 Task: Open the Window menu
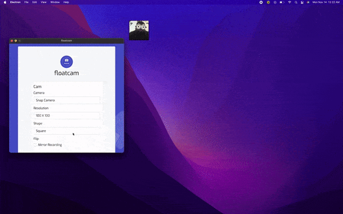coord(55,2)
